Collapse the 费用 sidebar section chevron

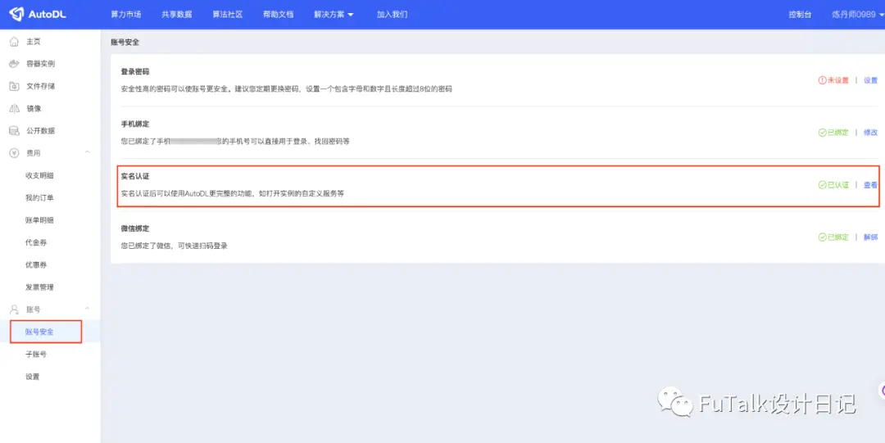point(88,152)
